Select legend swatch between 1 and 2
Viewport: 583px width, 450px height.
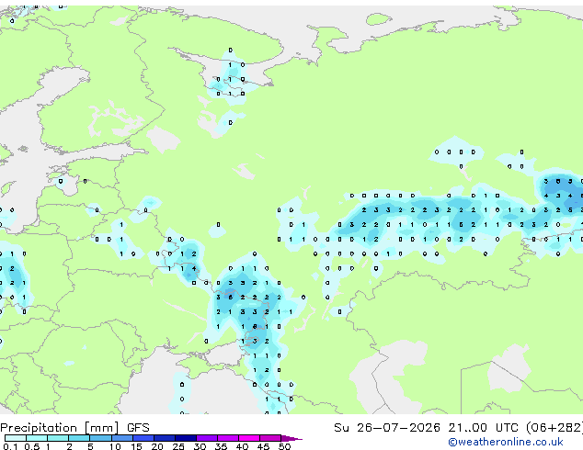coord(58,438)
